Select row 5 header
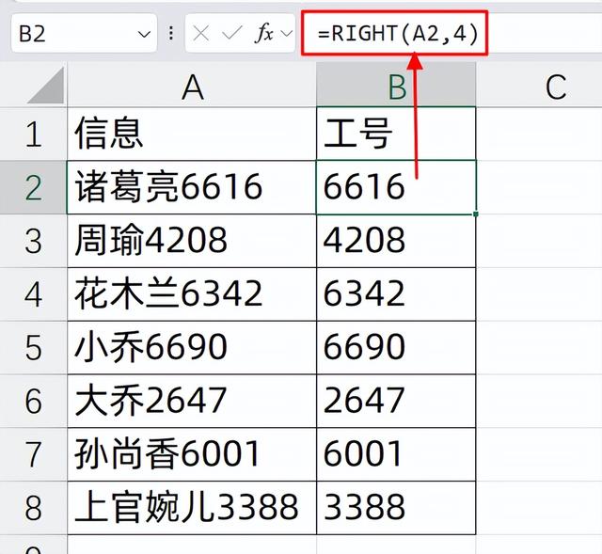 coord(34,347)
